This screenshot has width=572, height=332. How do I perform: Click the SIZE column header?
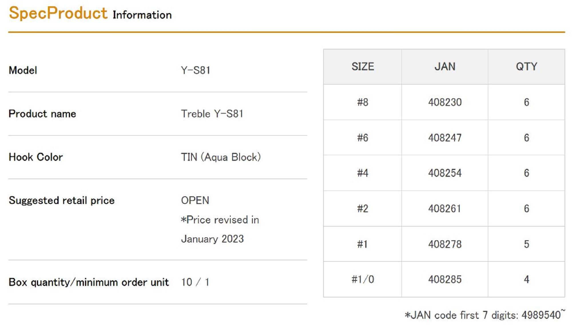[x=363, y=67]
